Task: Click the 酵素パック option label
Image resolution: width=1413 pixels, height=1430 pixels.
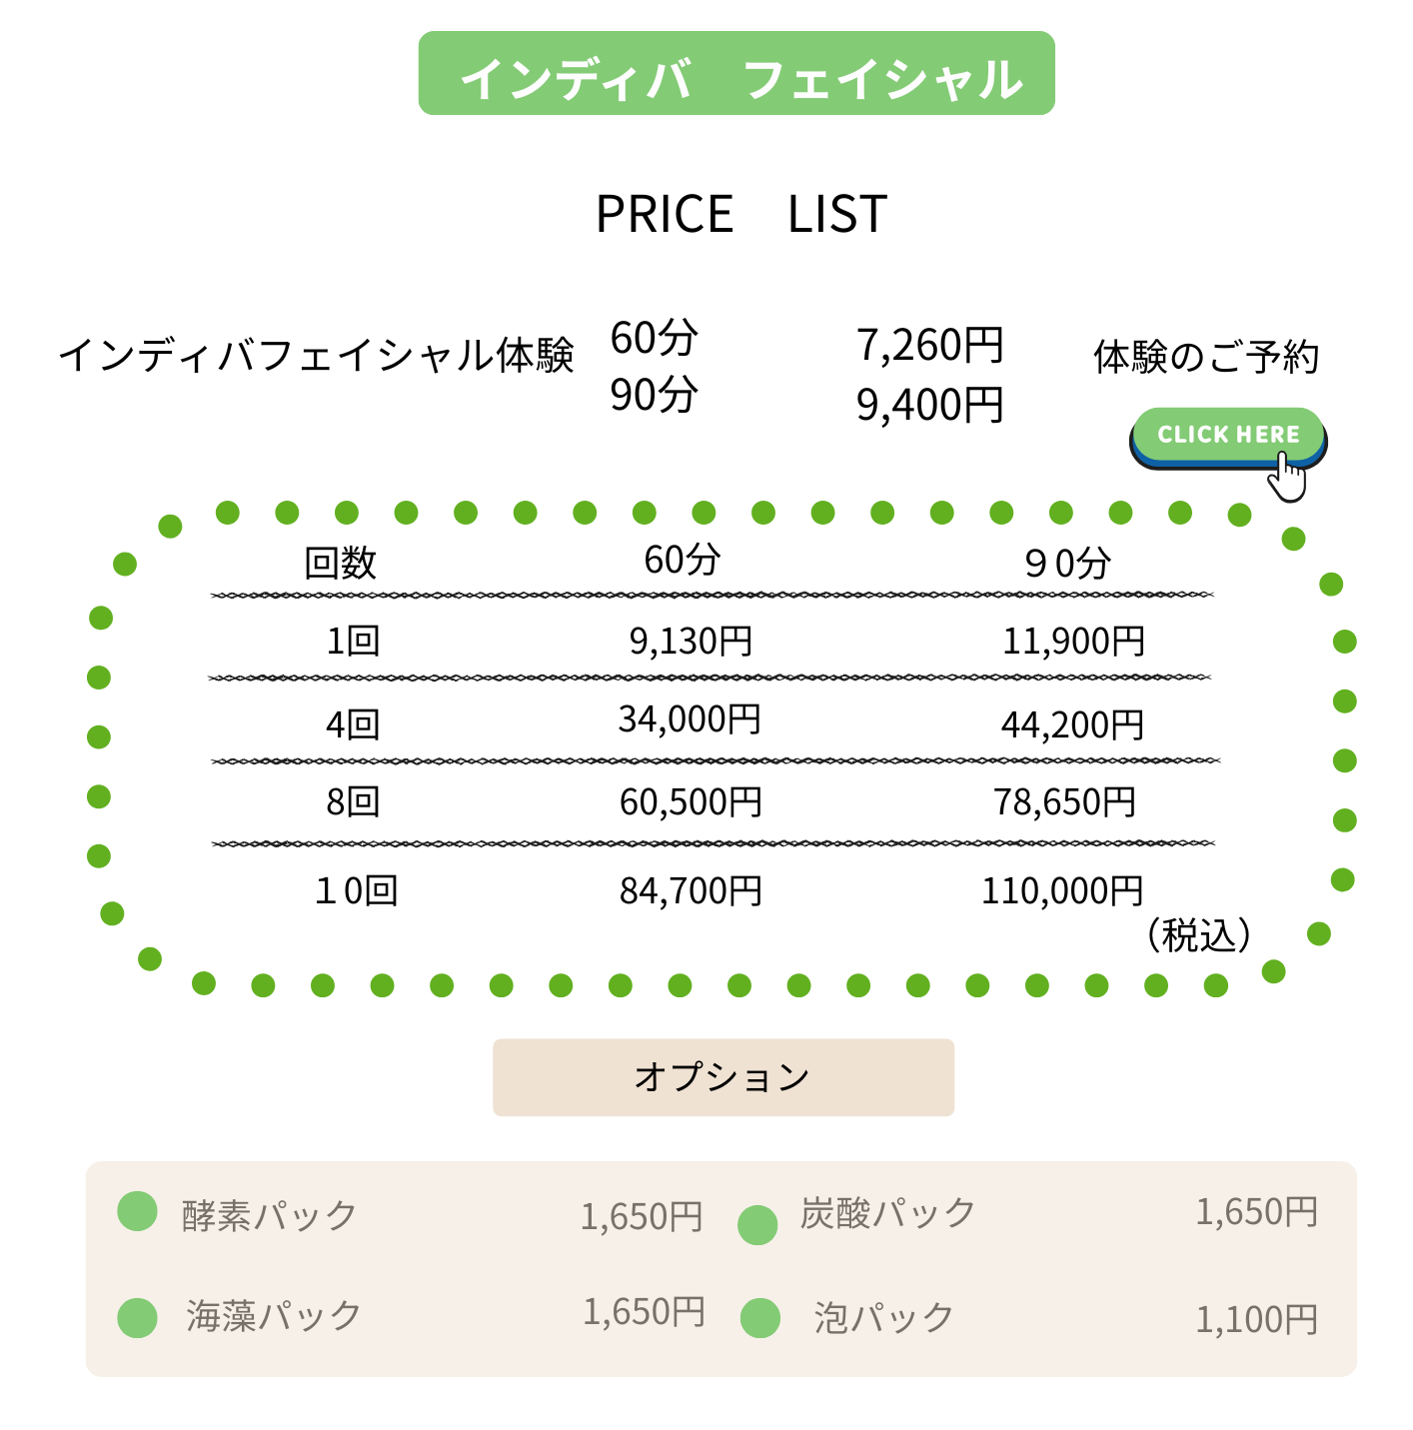Action: [x=269, y=1215]
